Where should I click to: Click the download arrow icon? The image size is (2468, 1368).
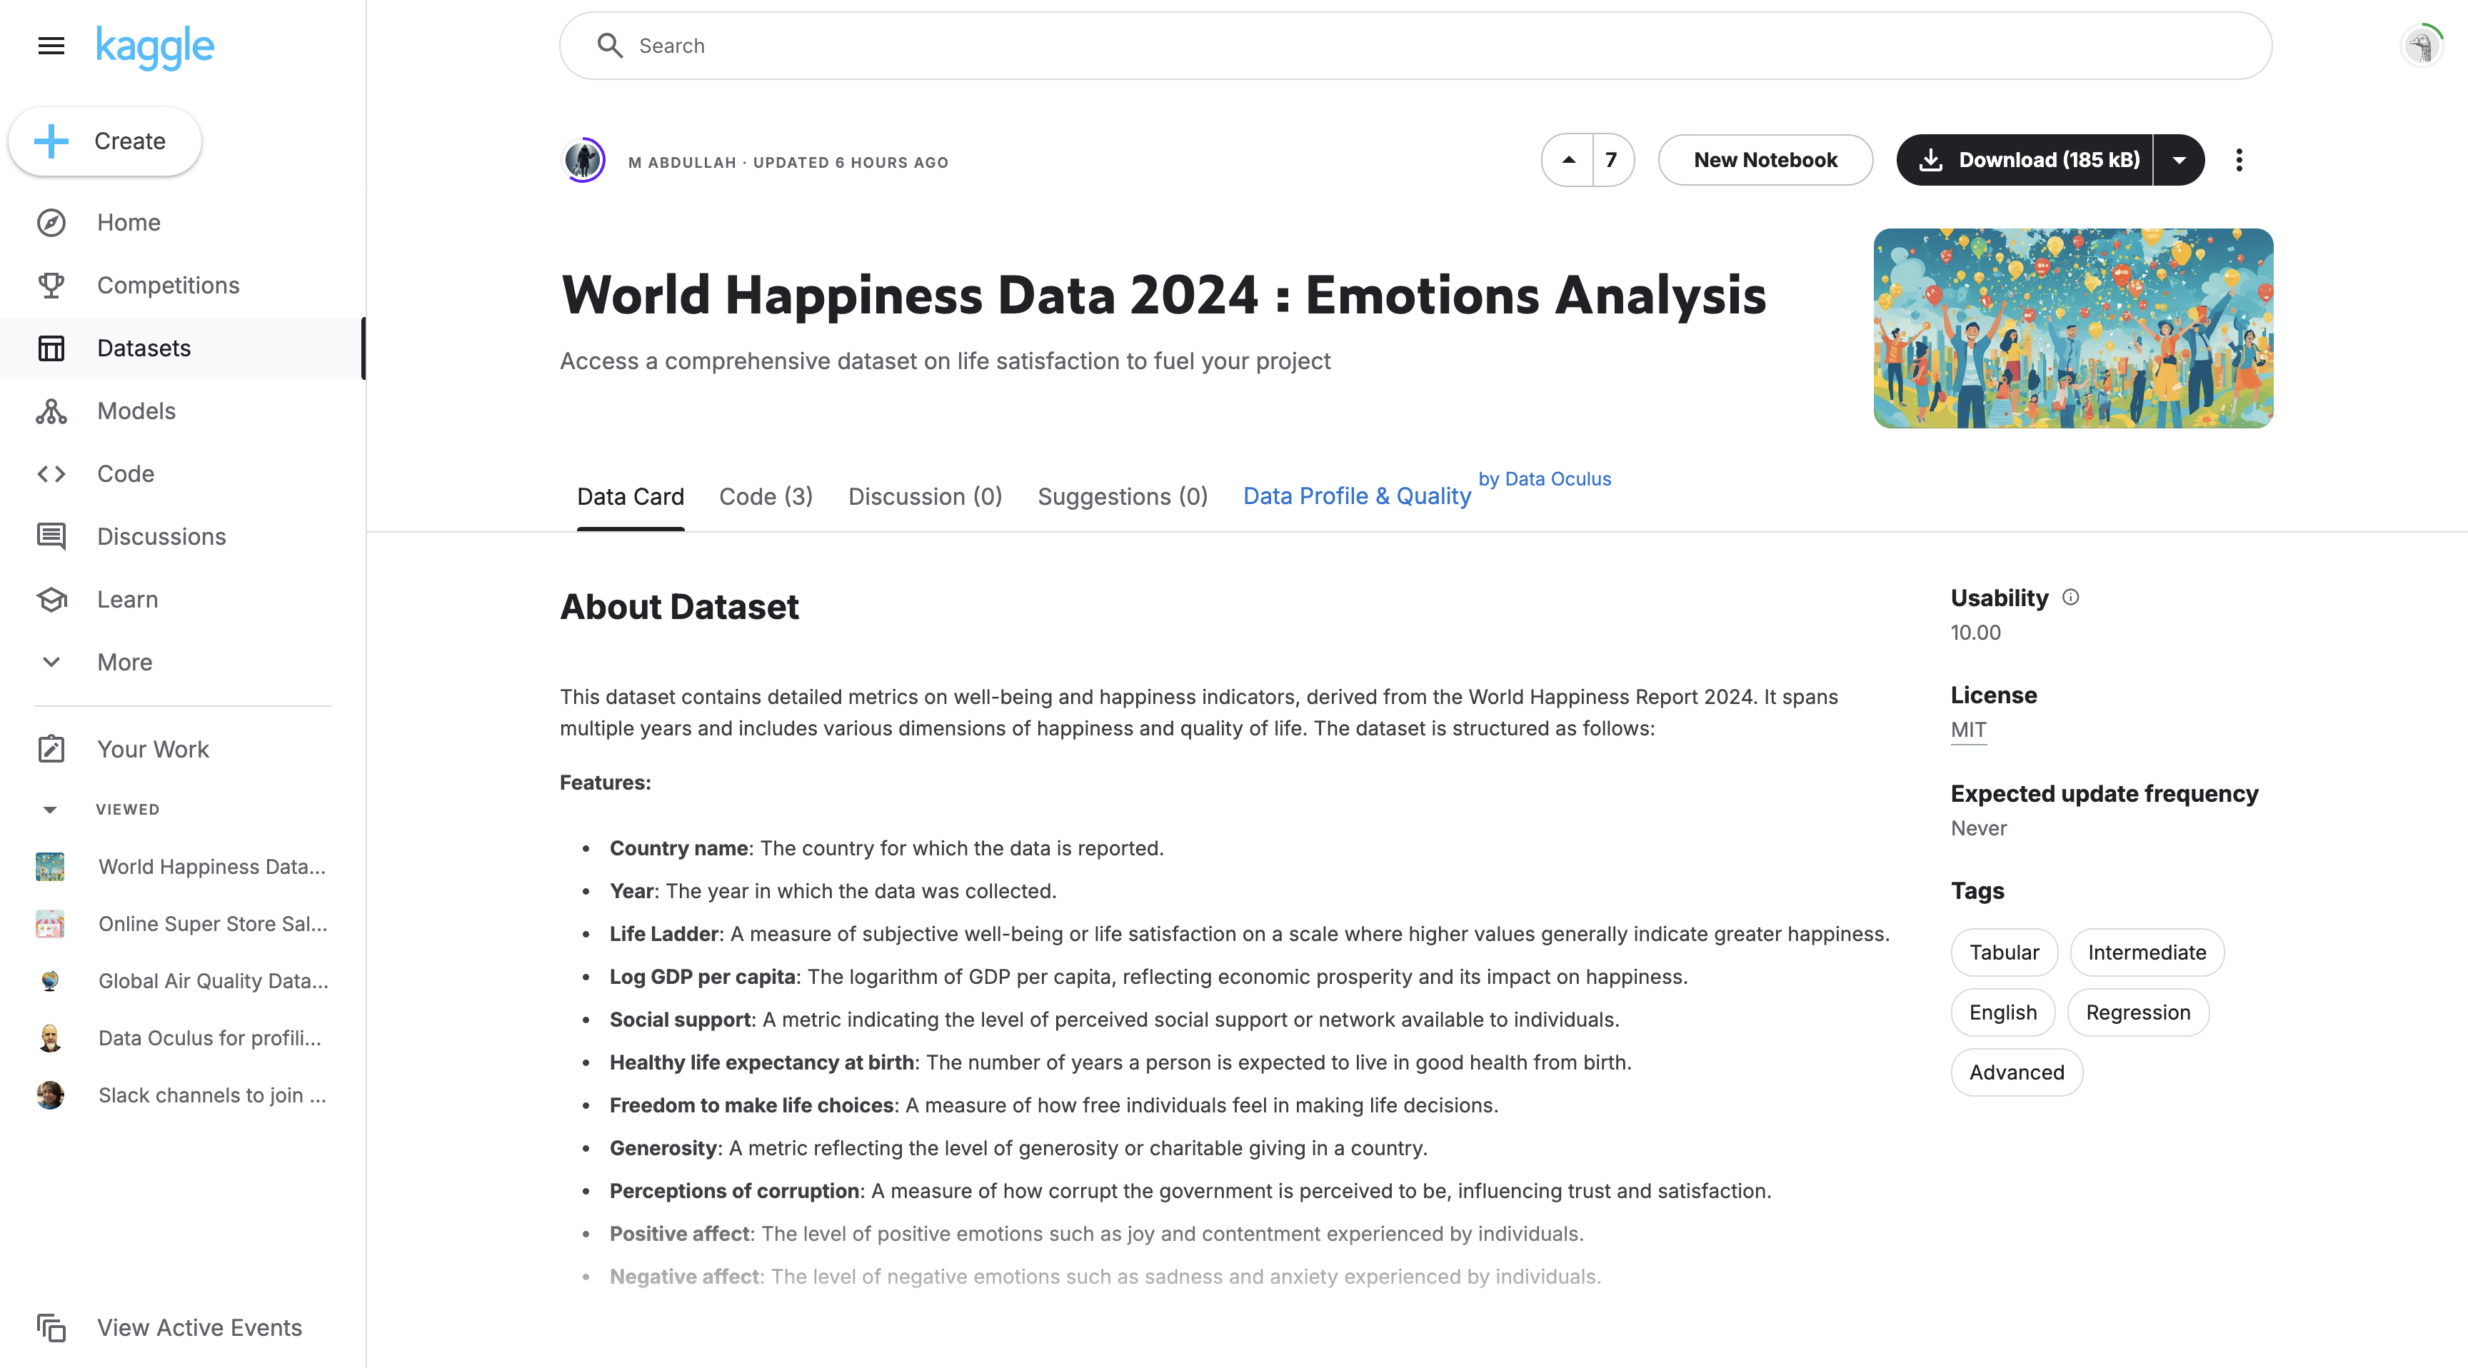click(1932, 160)
